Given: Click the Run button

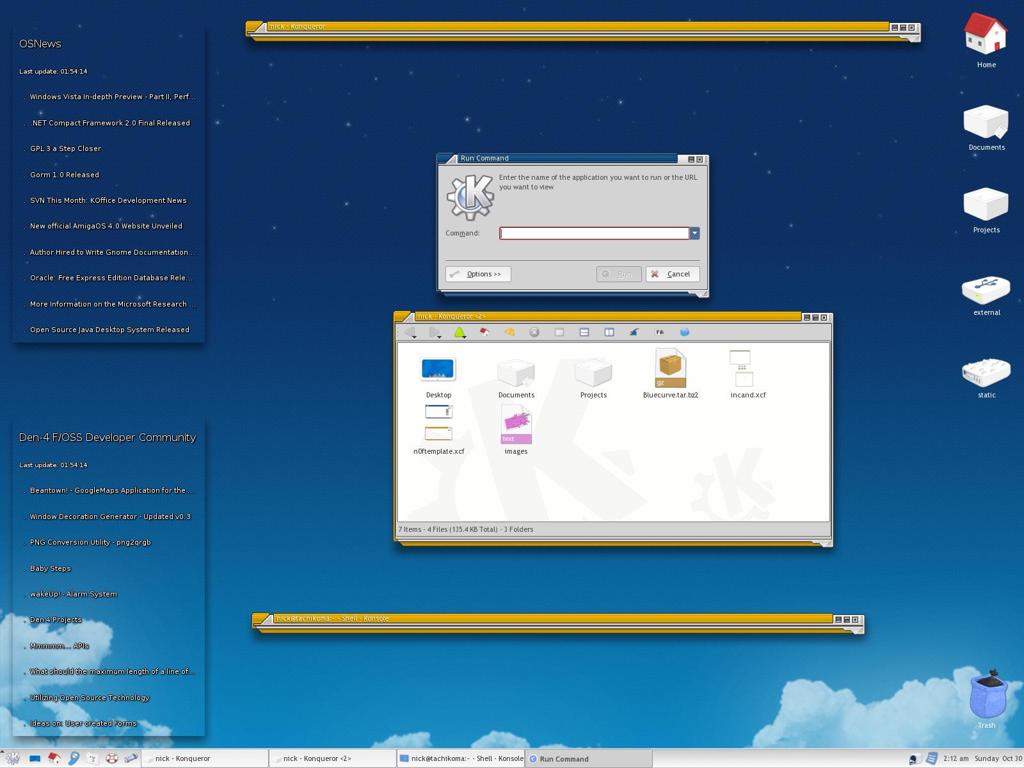Looking at the screenshot, I should pos(619,274).
